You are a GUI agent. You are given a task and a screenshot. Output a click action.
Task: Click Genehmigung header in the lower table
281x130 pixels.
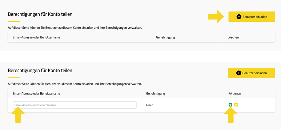tap(155, 94)
